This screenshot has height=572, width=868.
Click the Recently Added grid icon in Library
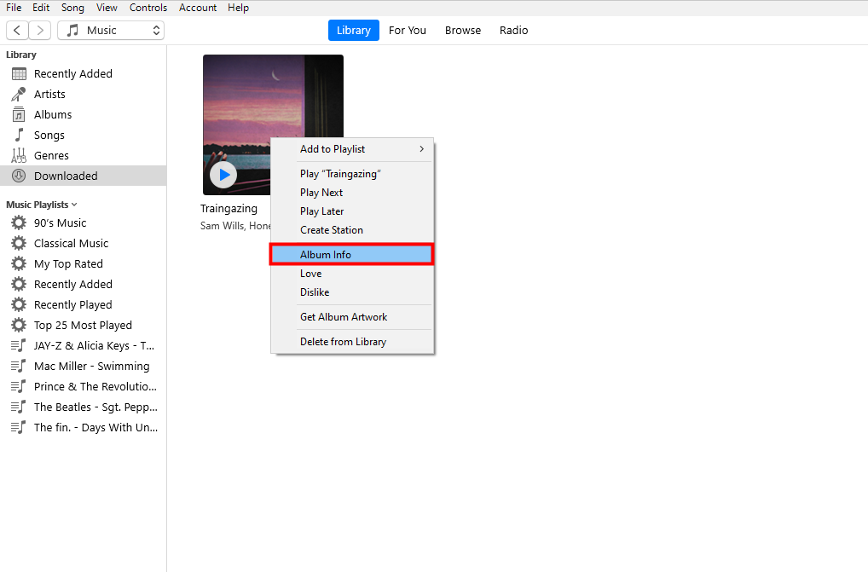click(x=19, y=73)
